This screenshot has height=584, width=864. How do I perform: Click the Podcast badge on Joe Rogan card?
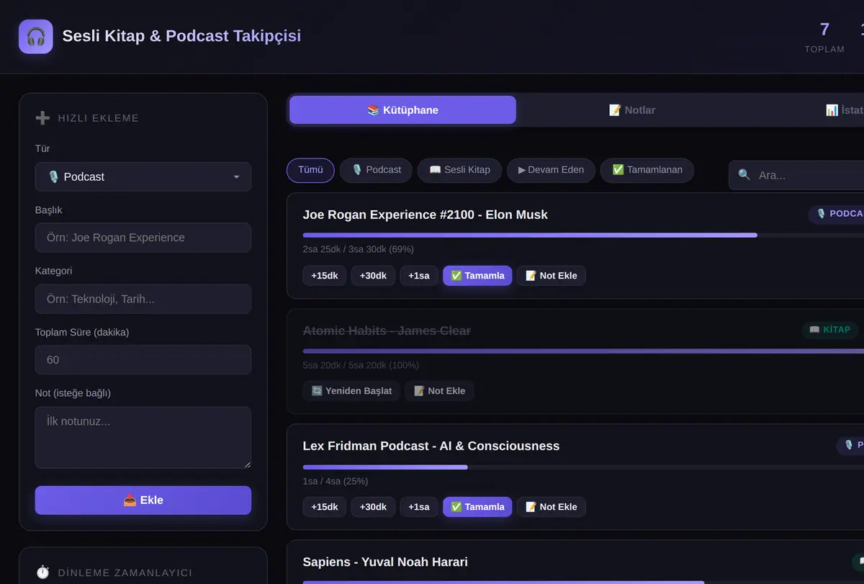tap(837, 214)
